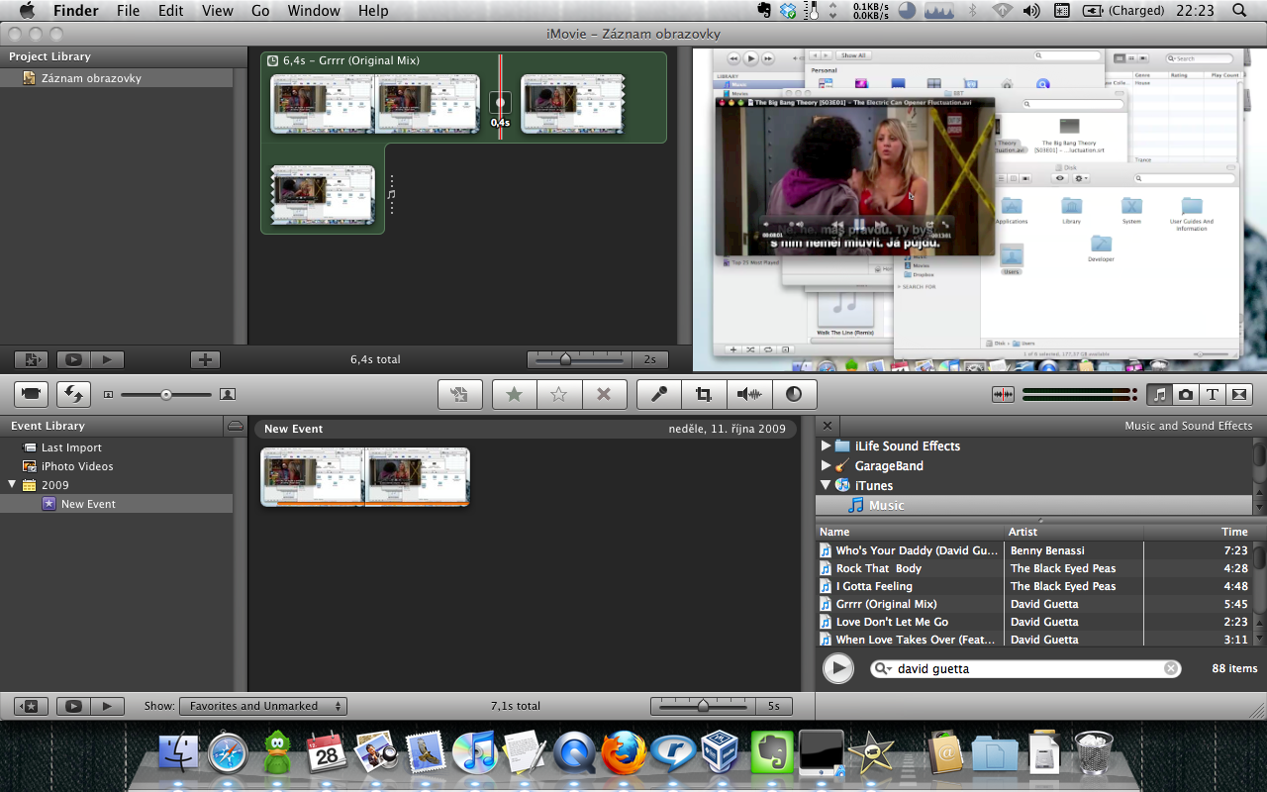Play project full screen in Project Library

[x=73, y=359]
